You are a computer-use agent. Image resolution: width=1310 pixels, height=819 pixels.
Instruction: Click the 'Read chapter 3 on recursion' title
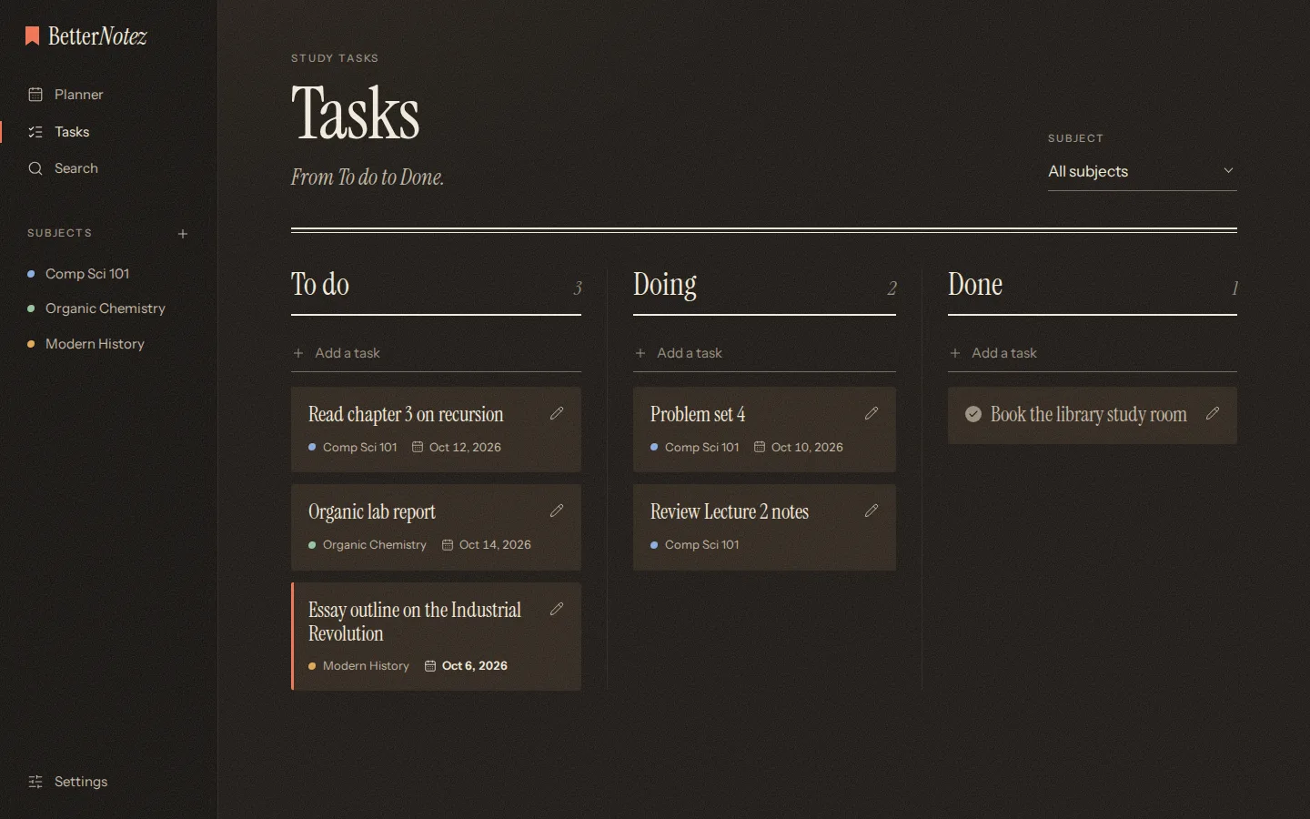[406, 414]
